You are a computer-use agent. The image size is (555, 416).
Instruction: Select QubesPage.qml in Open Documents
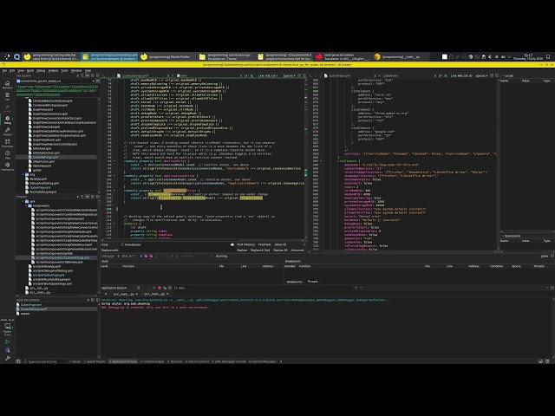tap(31, 304)
